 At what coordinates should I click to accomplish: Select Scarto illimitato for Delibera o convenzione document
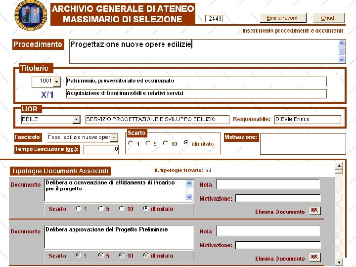click(146, 209)
